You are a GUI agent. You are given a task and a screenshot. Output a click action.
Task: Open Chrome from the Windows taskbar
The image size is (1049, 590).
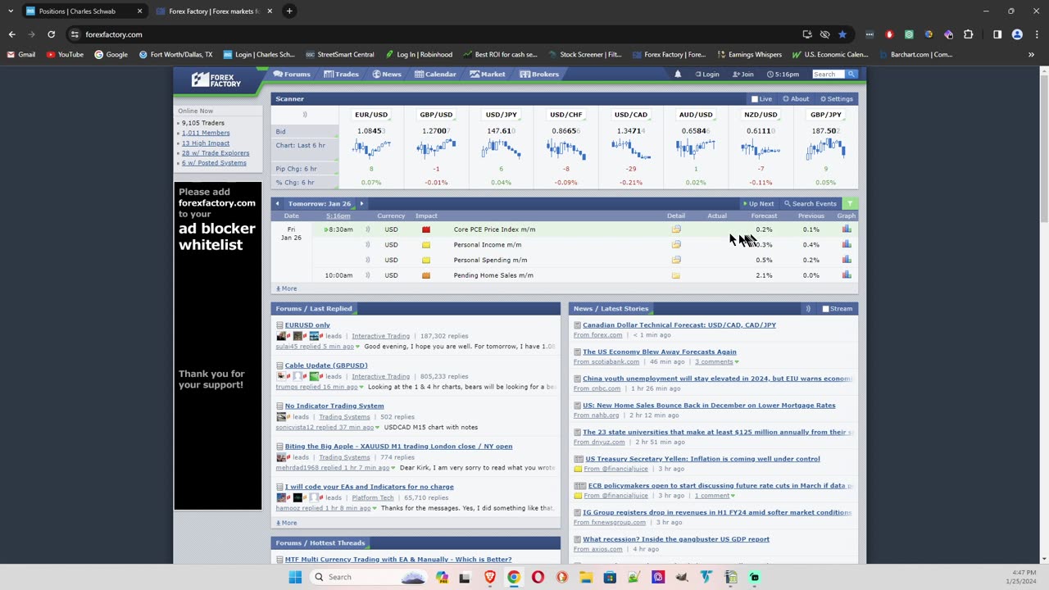point(513,577)
